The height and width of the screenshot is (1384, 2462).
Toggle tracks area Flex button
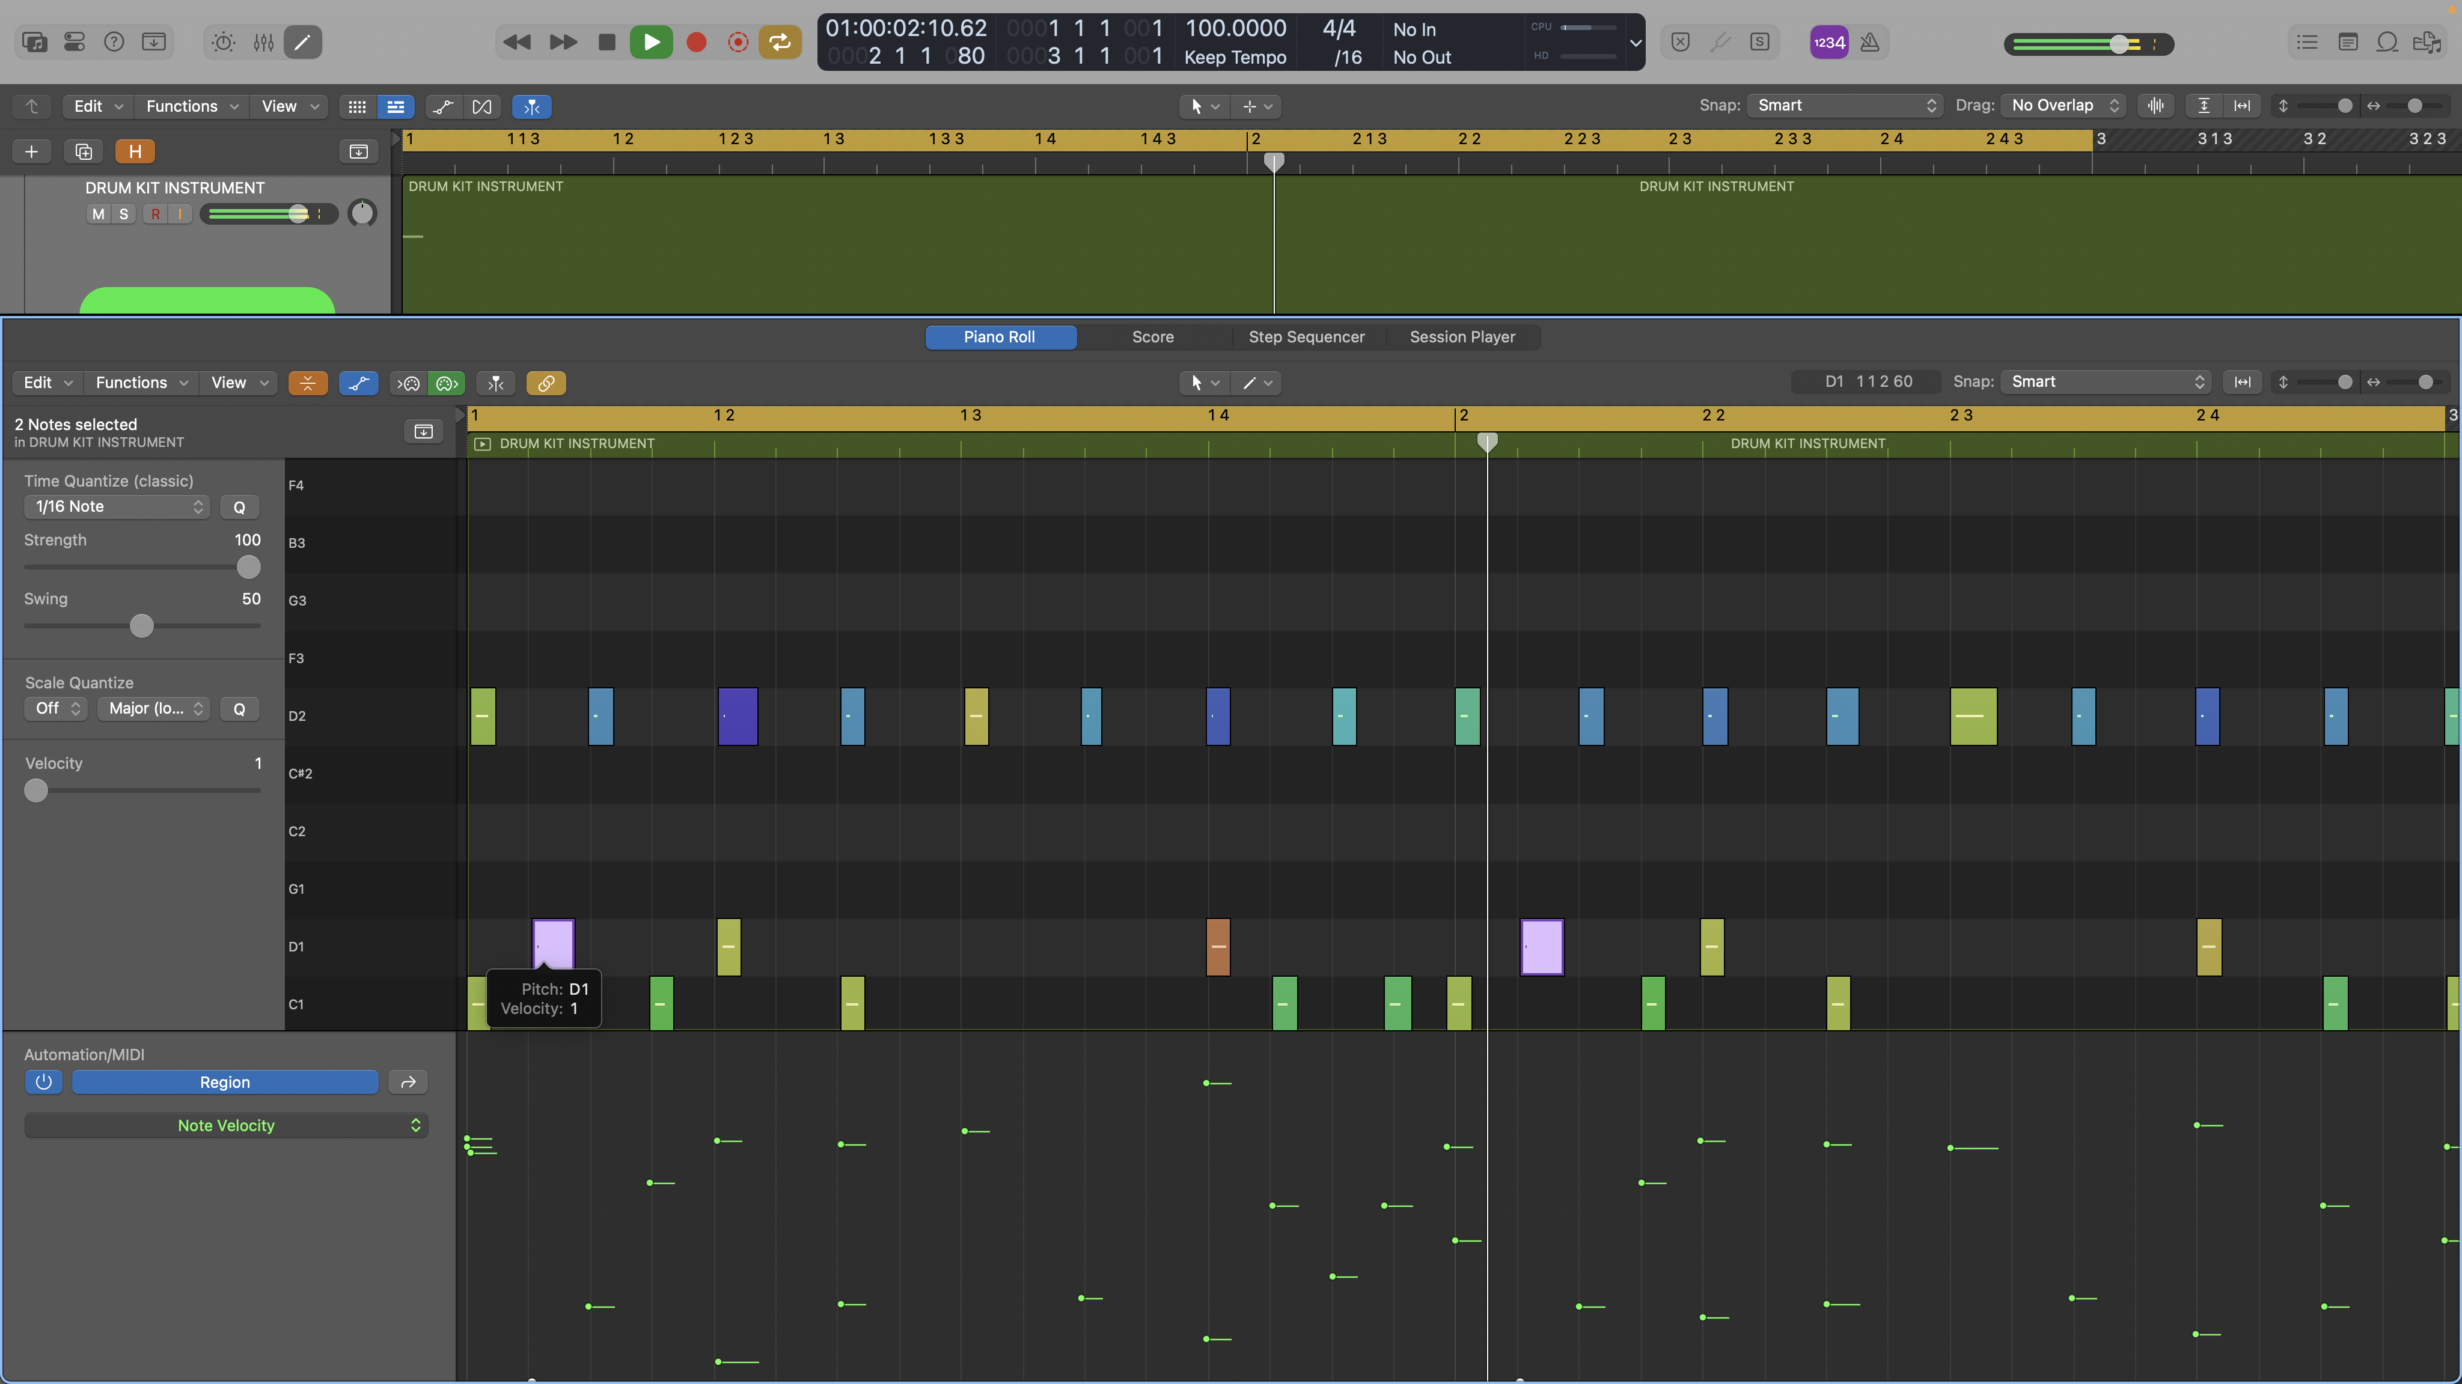coord(481,107)
